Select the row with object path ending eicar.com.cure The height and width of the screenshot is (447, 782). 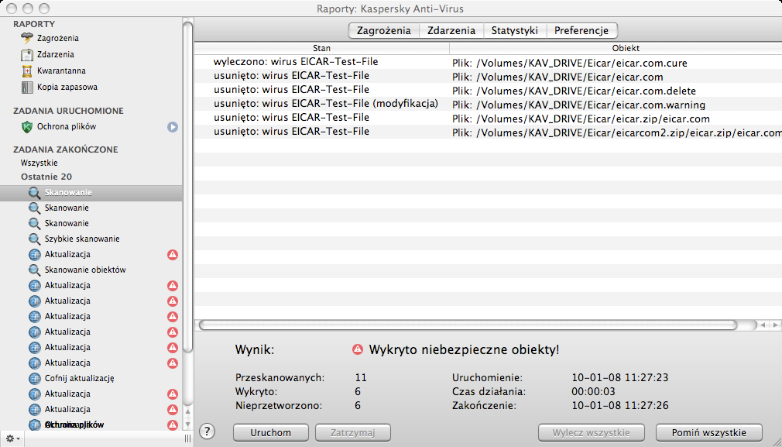(489, 62)
